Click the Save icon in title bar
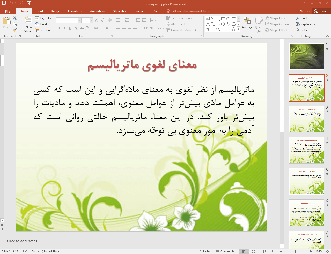331x254 pixels. tap(4, 3)
